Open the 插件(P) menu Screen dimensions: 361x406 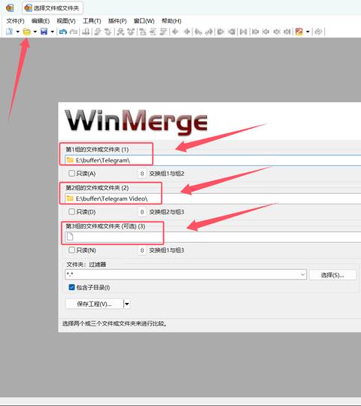tap(117, 21)
